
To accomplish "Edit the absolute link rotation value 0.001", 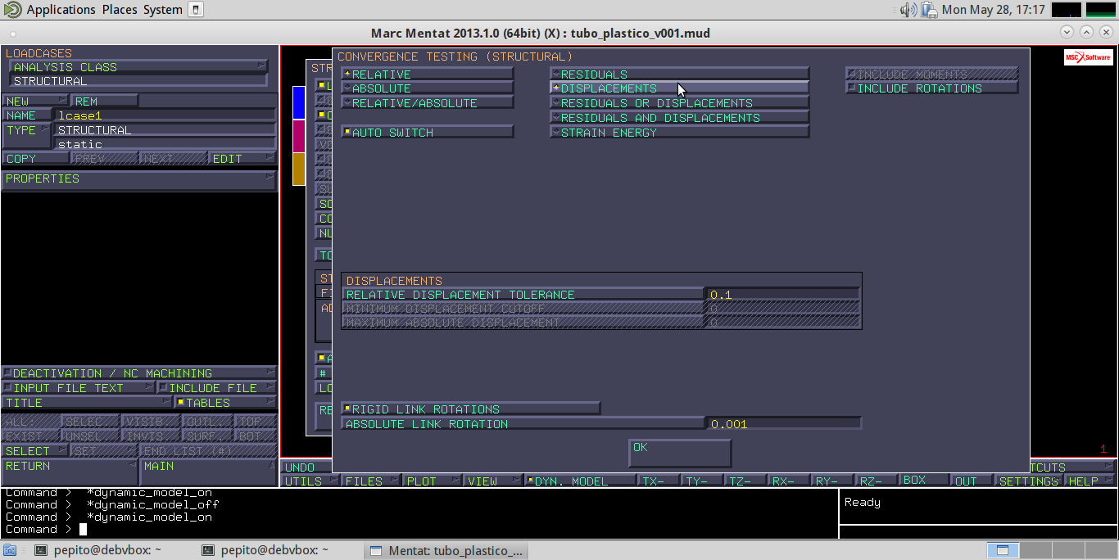I will point(782,423).
